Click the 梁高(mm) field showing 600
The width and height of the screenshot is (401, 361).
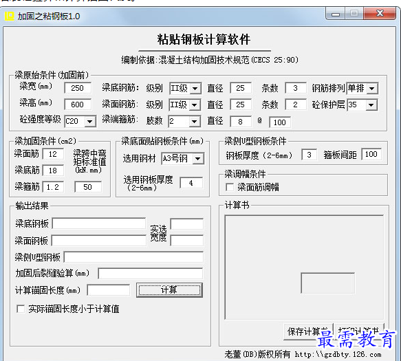pos(78,105)
